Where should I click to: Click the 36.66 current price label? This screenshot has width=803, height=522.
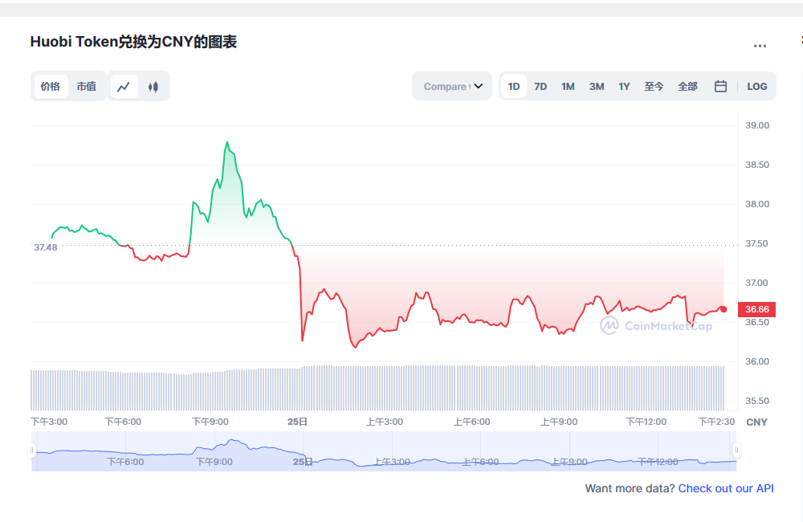point(757,309)
